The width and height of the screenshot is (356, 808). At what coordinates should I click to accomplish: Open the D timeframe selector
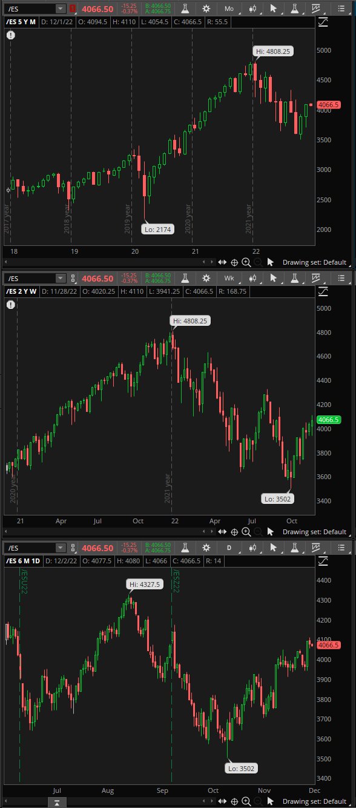pyautogui.click(x=229, y=548)
